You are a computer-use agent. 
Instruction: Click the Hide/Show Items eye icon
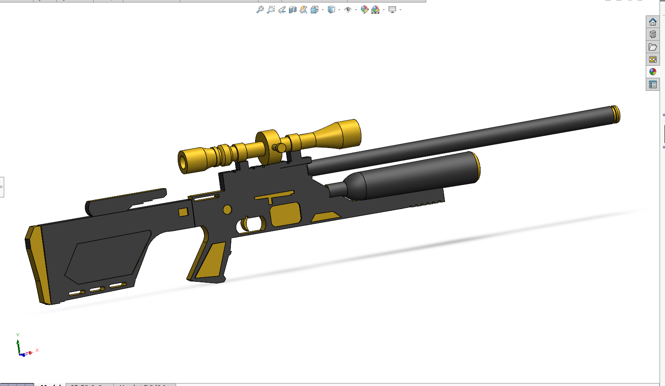tap(348, 10)
